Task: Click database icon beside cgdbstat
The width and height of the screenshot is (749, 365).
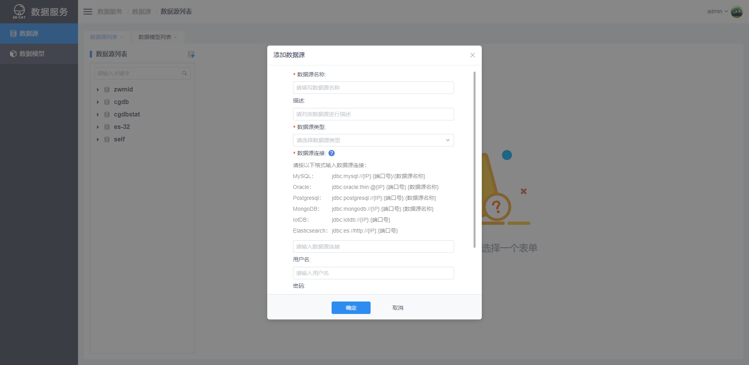Action: point(107,115)
